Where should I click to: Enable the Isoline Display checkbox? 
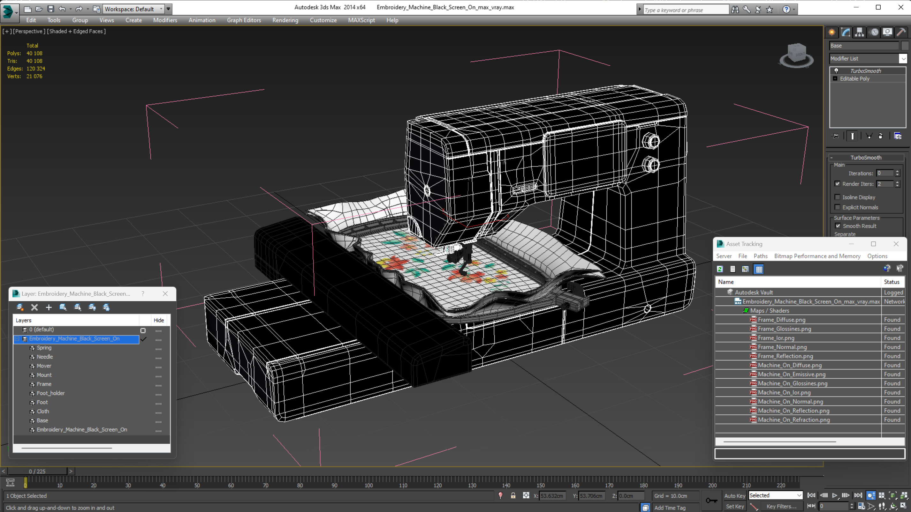(x=837, y=197)
